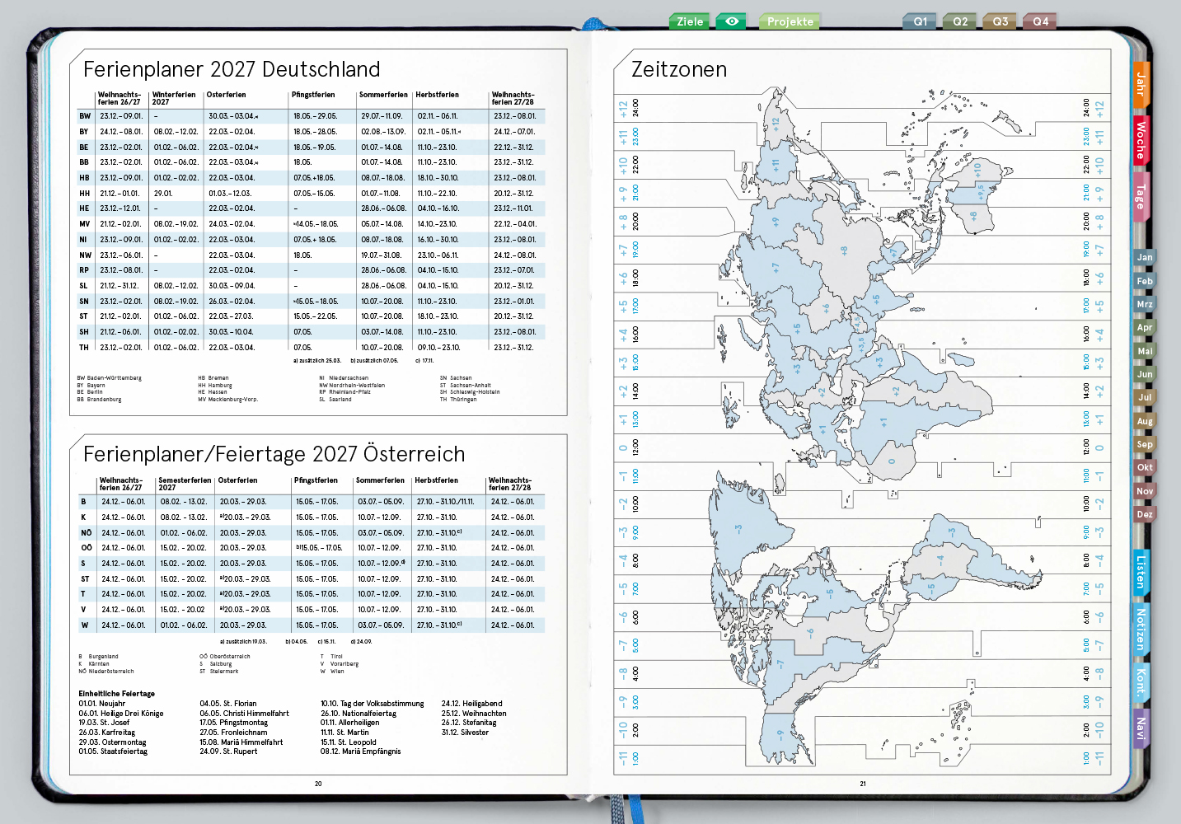This screenshot has width=1181, height=824.
Task: Open the Jahr side tab
Action: click(1141, 83)
